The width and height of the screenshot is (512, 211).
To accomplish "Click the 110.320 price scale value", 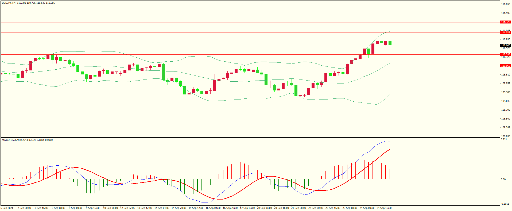I will click(x=506, y=57).
